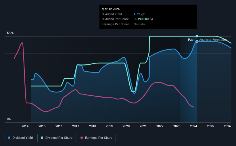
Task: Click the Dividend Per Share tooltip row label
Action: click(x=115, y=19)
